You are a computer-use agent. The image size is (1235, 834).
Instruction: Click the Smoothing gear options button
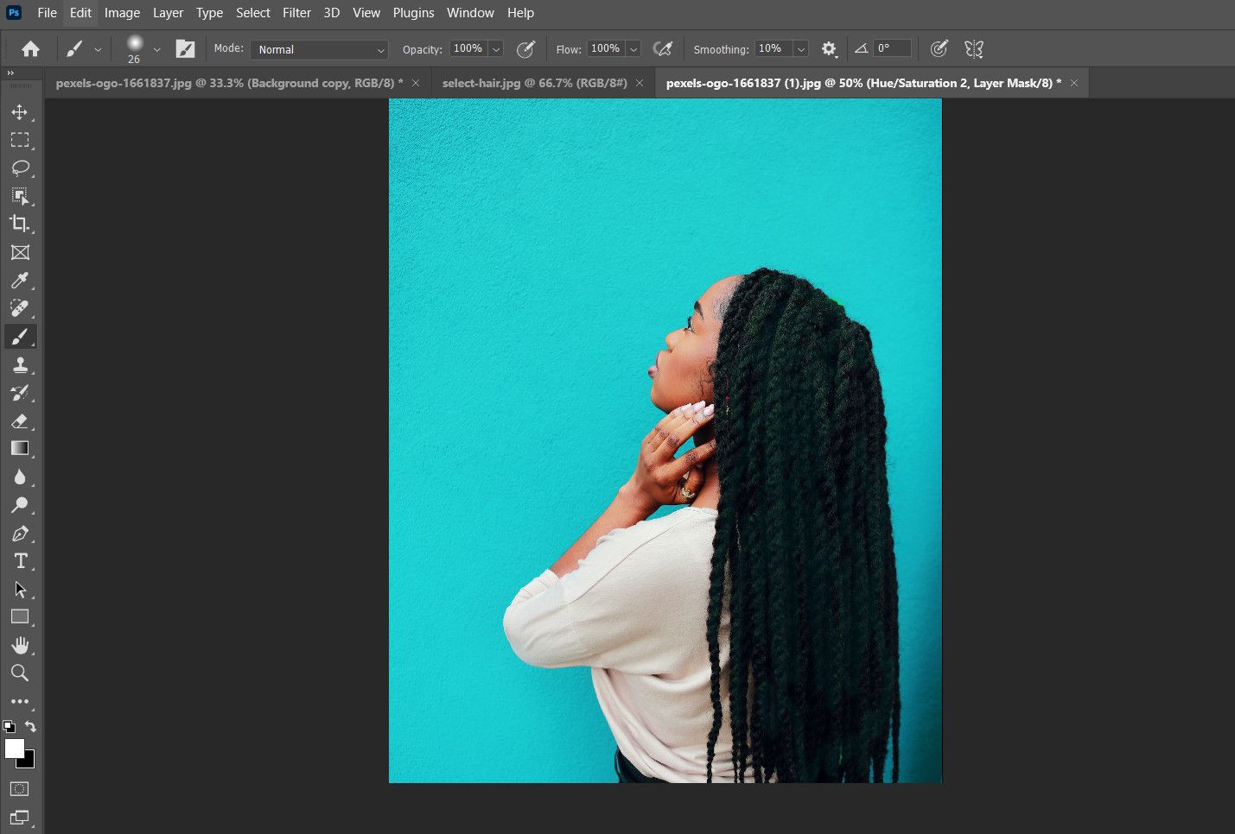pyautogui.click(x=829, y=49)
